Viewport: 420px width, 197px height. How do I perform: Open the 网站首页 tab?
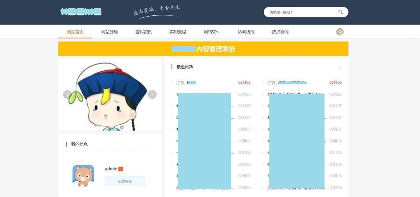pyautogui.click(x=75, y=32)
